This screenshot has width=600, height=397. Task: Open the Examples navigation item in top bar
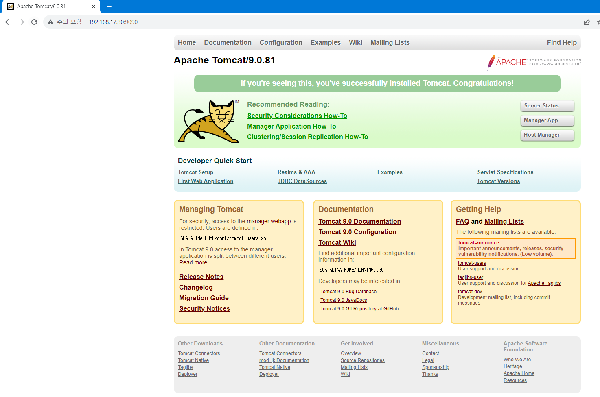[325, 42]
